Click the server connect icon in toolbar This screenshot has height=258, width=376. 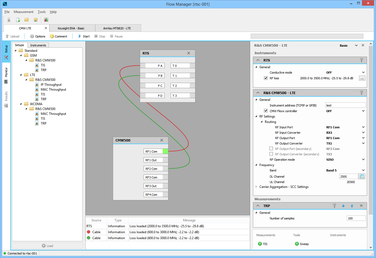pos(9,20)
